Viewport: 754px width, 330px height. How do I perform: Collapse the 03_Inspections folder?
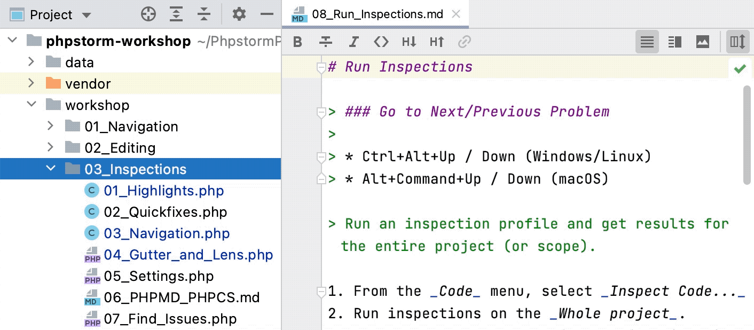(51, 169)
